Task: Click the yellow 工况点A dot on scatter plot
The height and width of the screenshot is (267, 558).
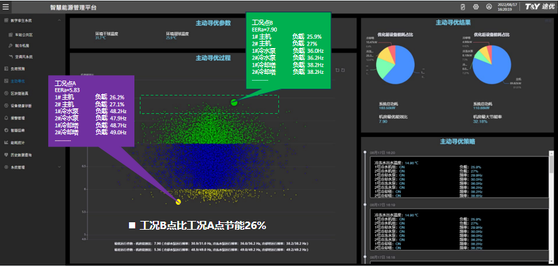Action: pyautogui.click(x=179, y=202)
